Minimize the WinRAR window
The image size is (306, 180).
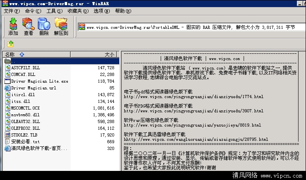coord(300,3)
